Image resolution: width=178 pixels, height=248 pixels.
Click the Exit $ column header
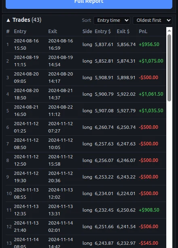[123, 32]
